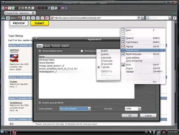179x135 pixels.
Task: Go back using the toolbar Back arrow
Action: coord(28,18)
